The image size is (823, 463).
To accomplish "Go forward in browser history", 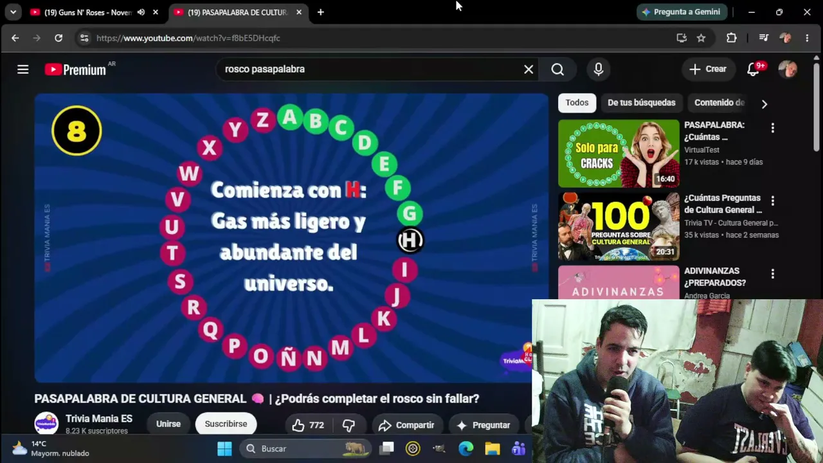I will tap(37, 38).
